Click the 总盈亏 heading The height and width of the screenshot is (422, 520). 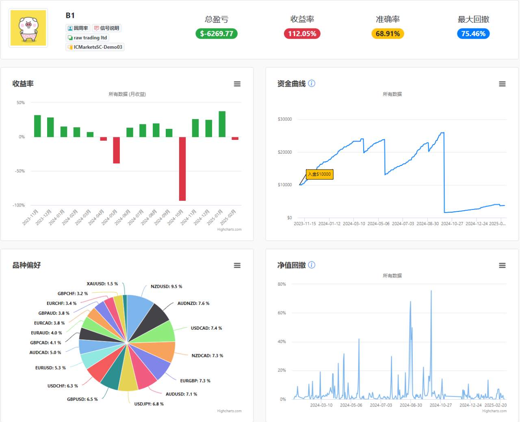(217, 20)
